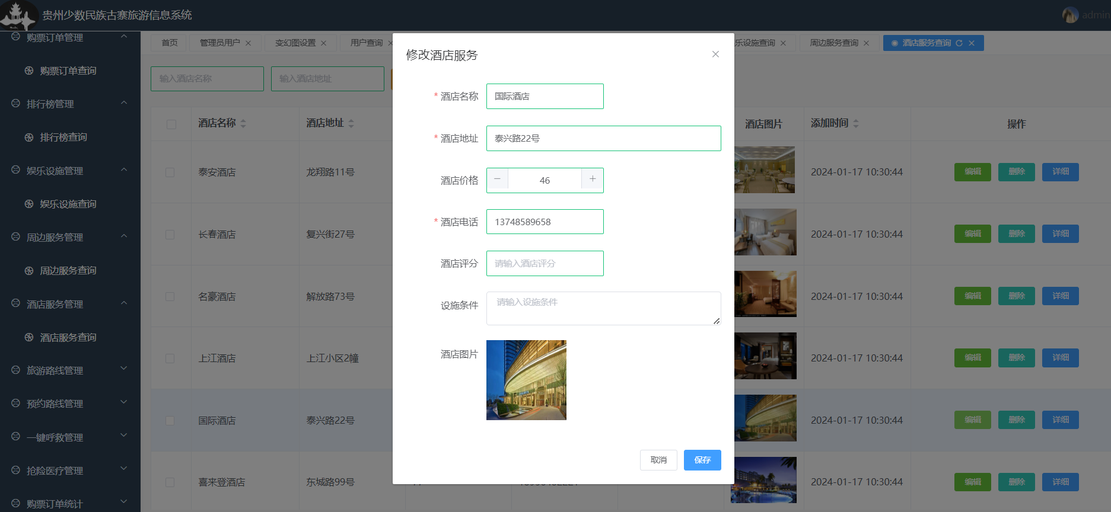
Task: Focus the 酒店电话 input field
Action: click(x=545, y=222)
